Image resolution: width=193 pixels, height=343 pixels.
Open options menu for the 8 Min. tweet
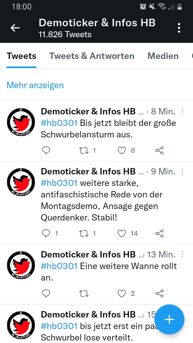pos(182,111)
